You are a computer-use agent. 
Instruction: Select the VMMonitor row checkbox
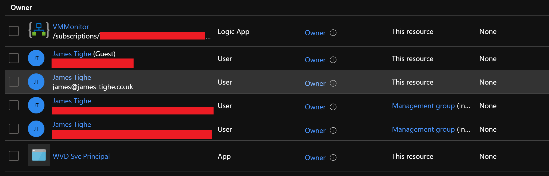[x=14, y=31]
